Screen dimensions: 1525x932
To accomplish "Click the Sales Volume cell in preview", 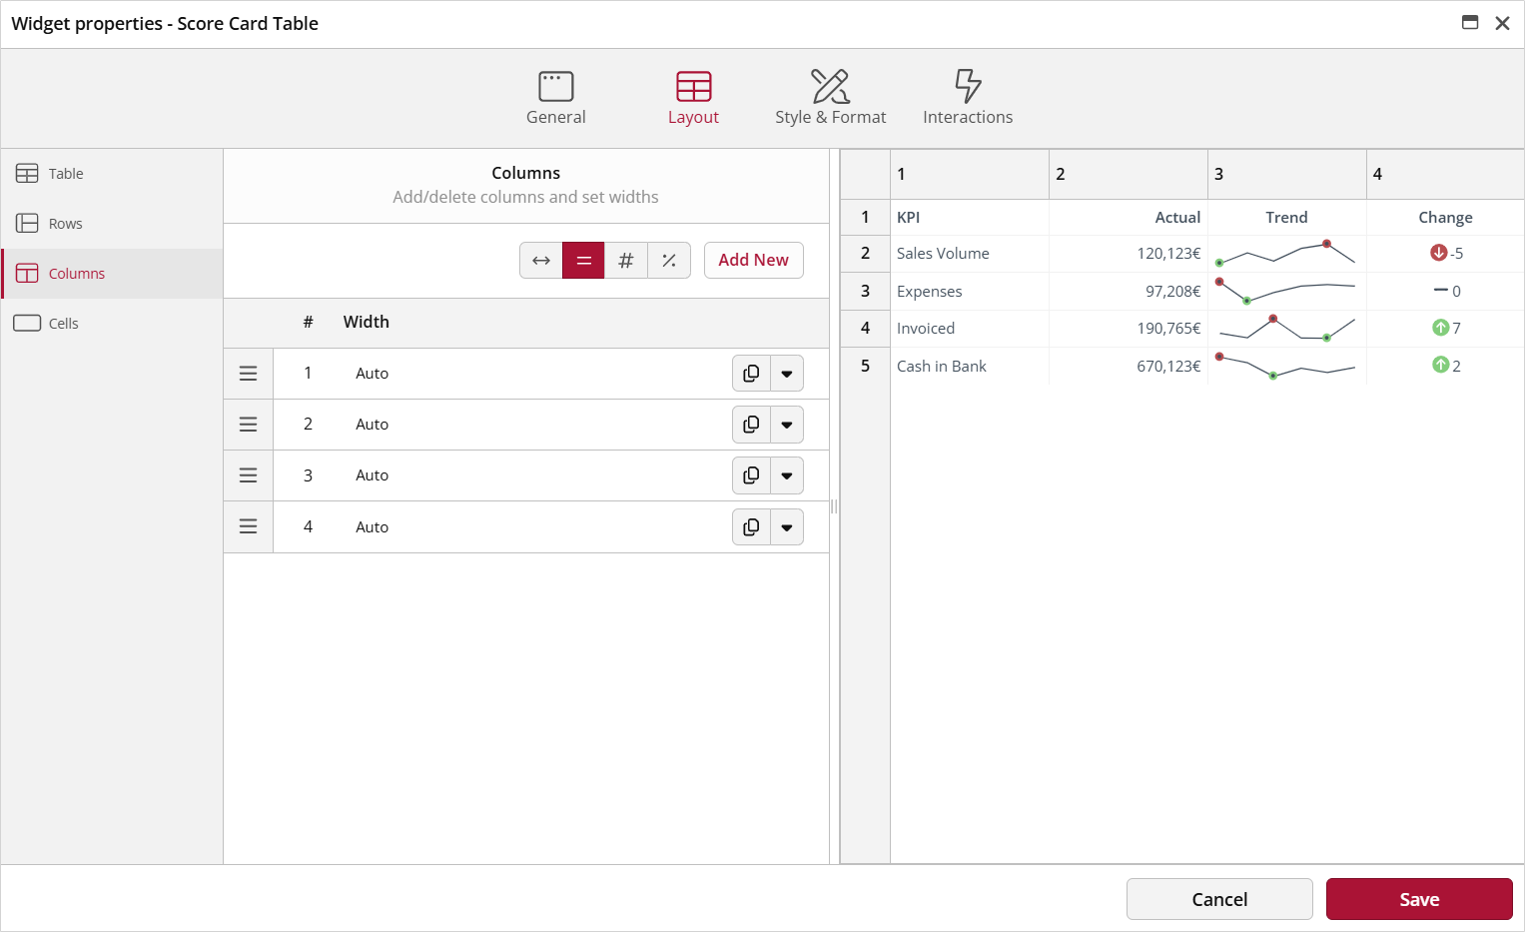I will point(970,254).
